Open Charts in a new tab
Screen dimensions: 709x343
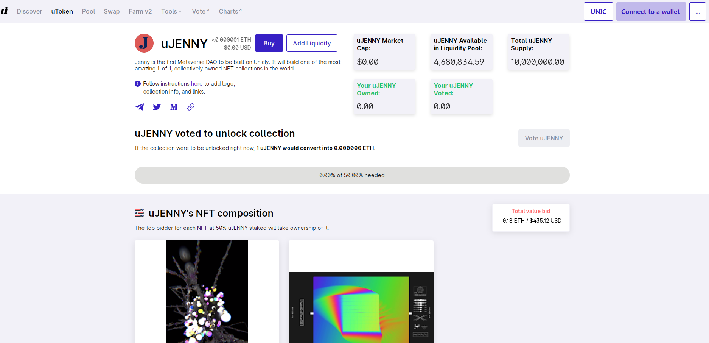point(230,11)
